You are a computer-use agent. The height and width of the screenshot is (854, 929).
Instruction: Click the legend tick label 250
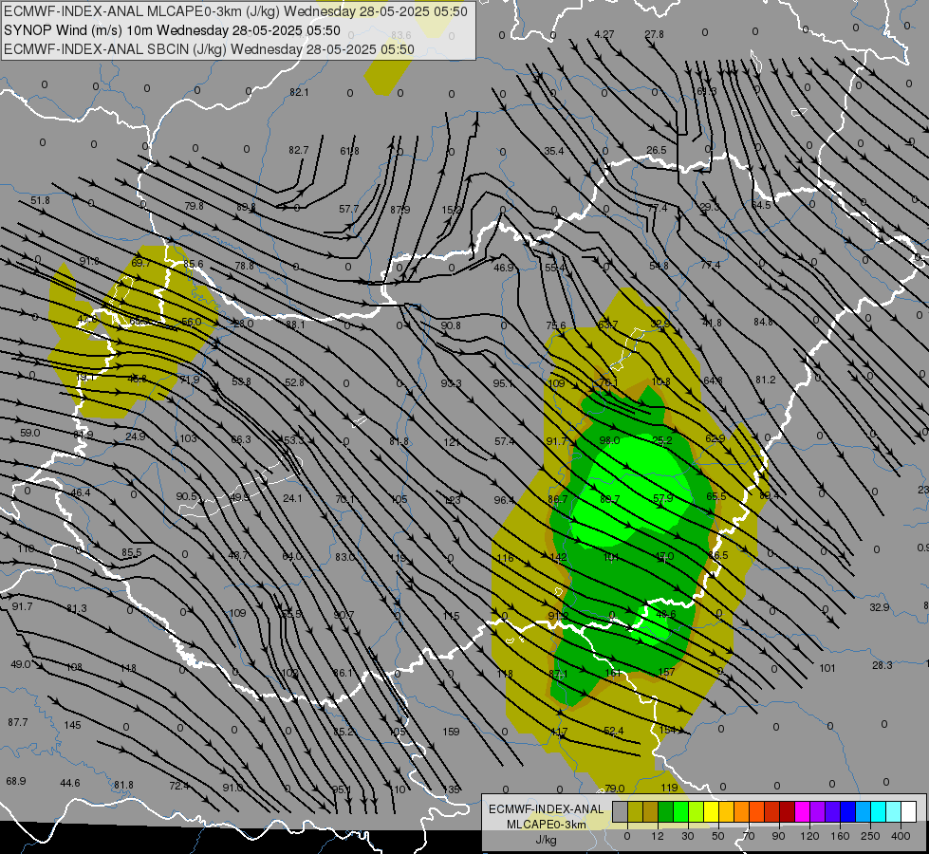(x=870, y=836)
